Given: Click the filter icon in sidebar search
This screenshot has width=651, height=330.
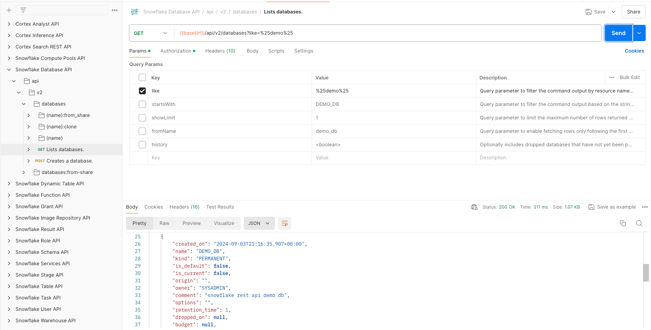Looking at the screenshot, I should click(x=23, y=10).
